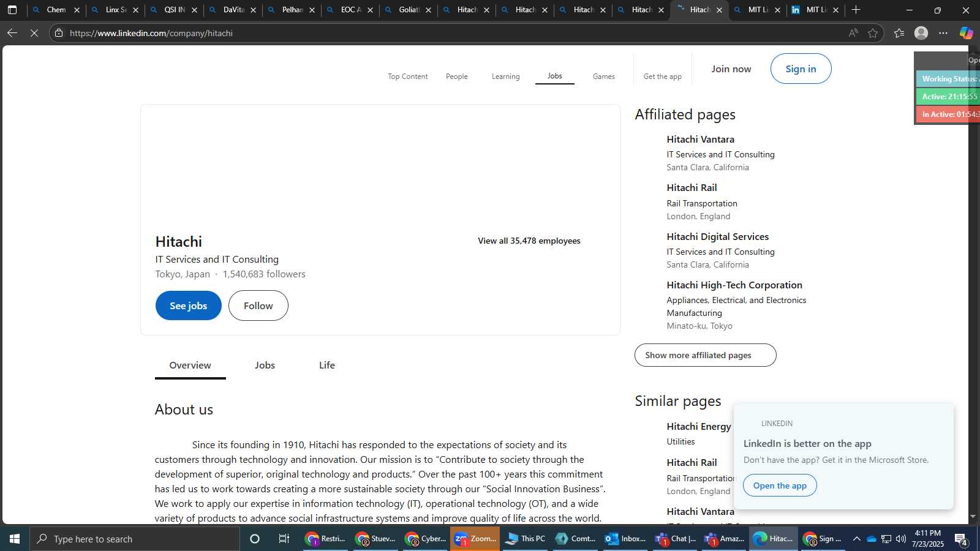Show hidden system tray icons
Viewport: 980px width, 551px height.
[x=857, y=539]
